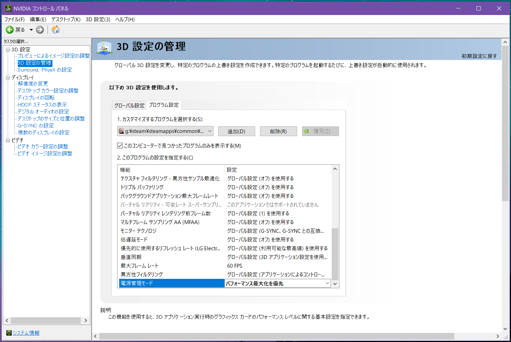This screenshot has height=342, width=511.
Task: Select the トリプル バッファリング row
Action: click(225, 187)
